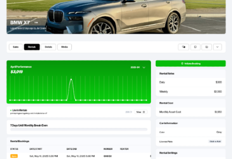
Task: Click the rental listing URL link
Action: pos(28,113)
